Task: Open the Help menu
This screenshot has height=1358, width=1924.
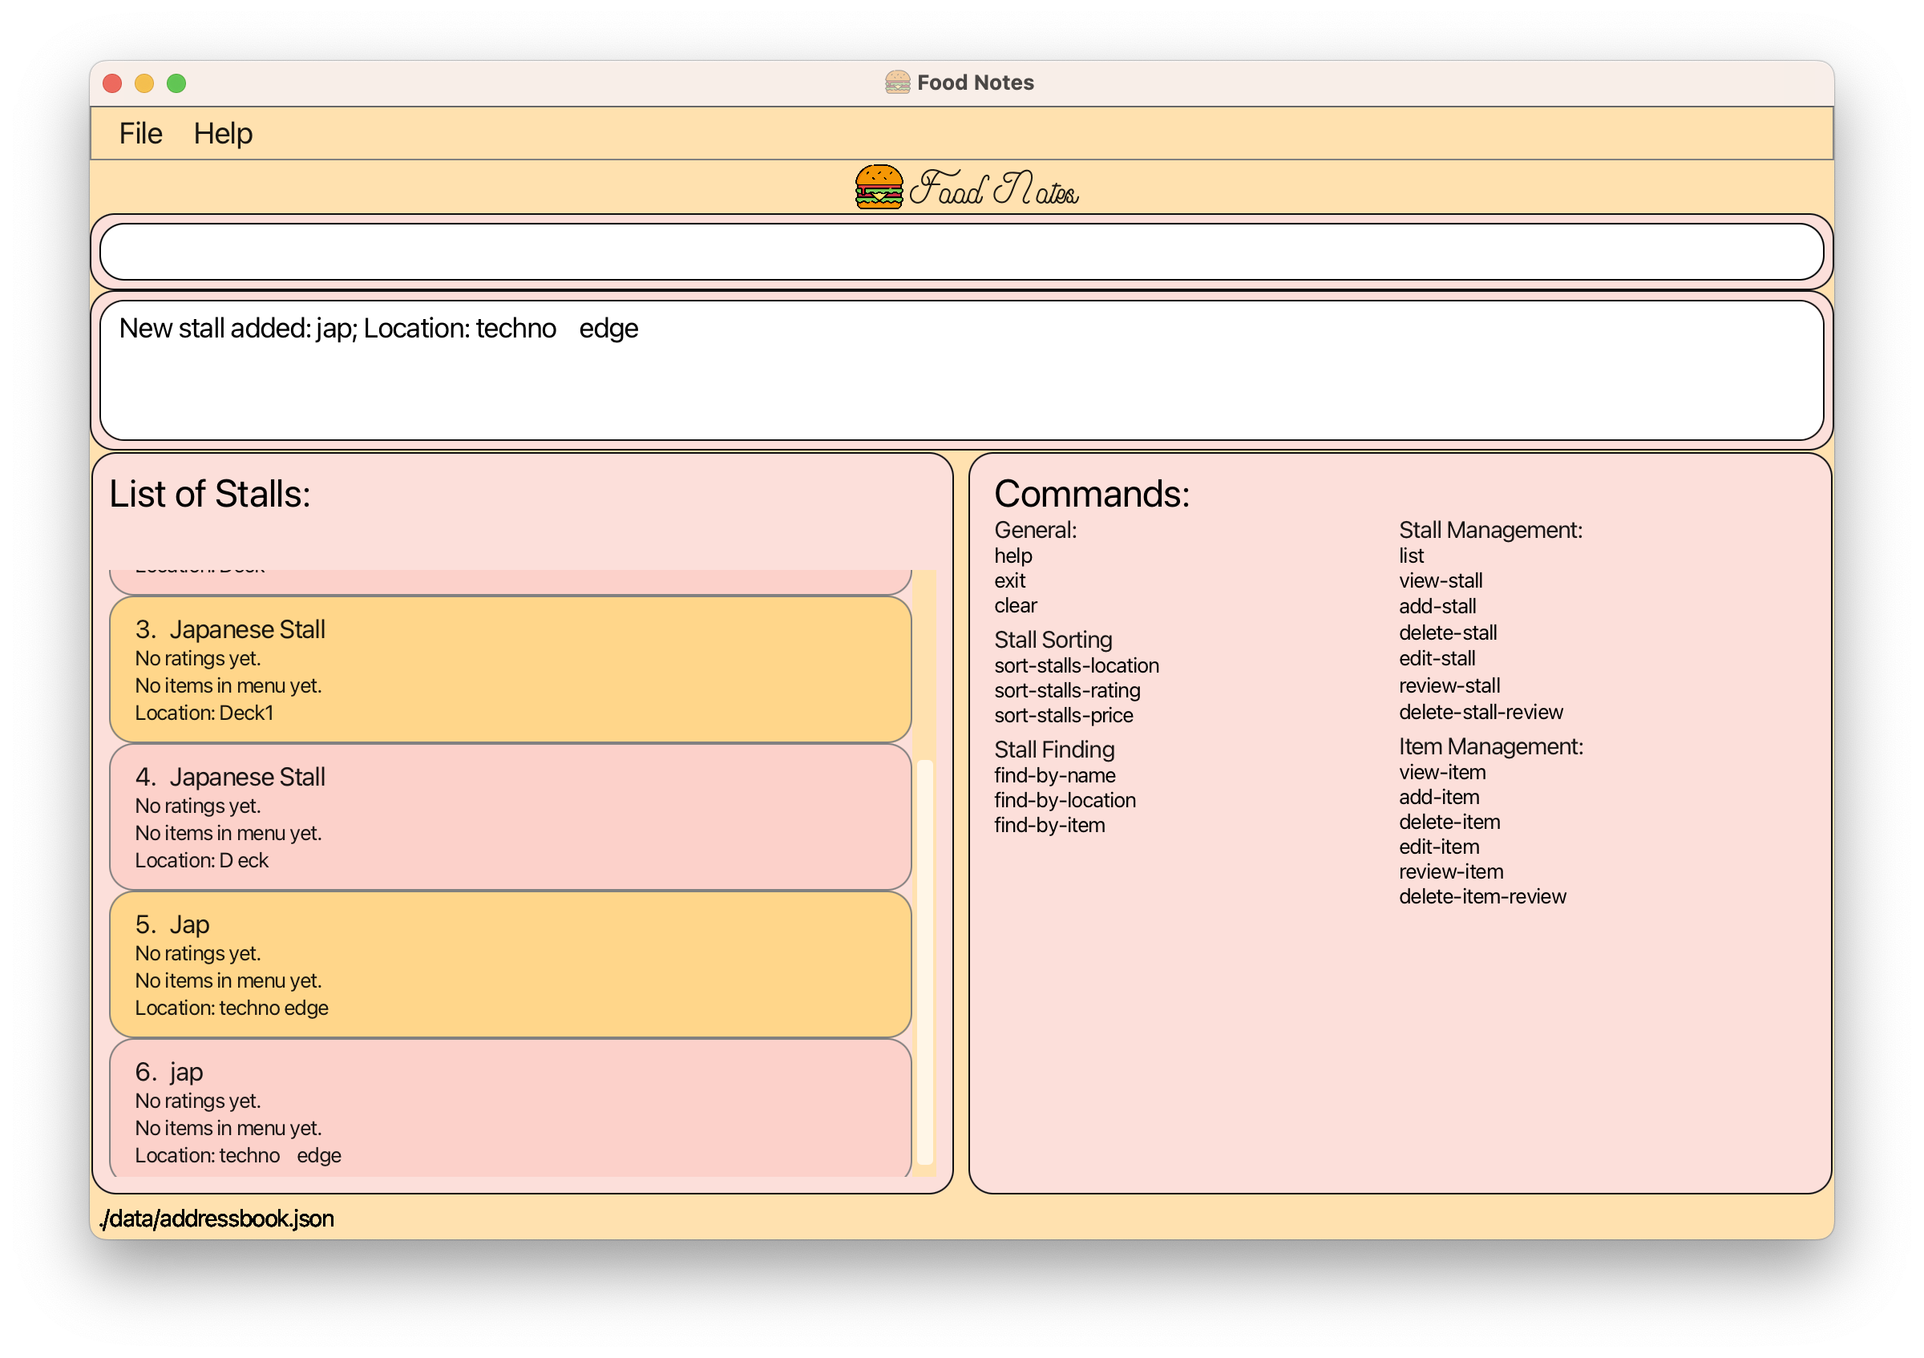Action: click(223, 133)
